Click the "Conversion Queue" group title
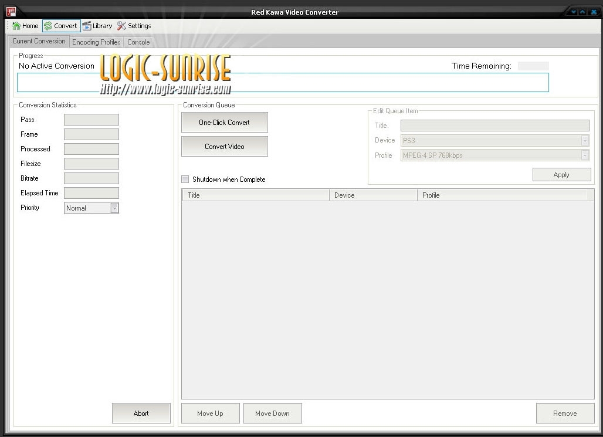The width and height of the screenshot is (603, 437). [x=209, y=104]
